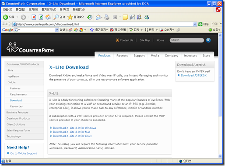The height and width of the screenshot is (166, 225).
Task: Open Favorites with the yellow star icon
Action: [70, 17]
